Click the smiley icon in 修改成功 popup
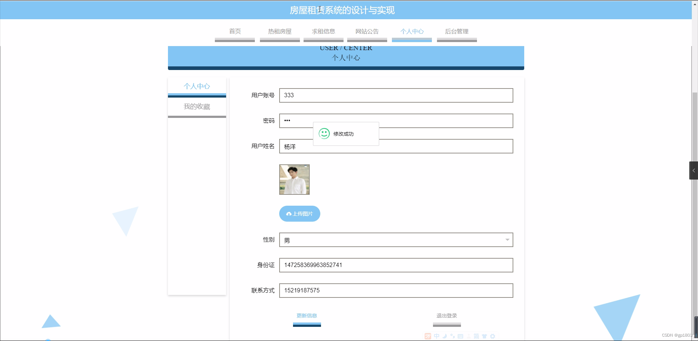This screenshot has width=698, height=341. point(324,133)
